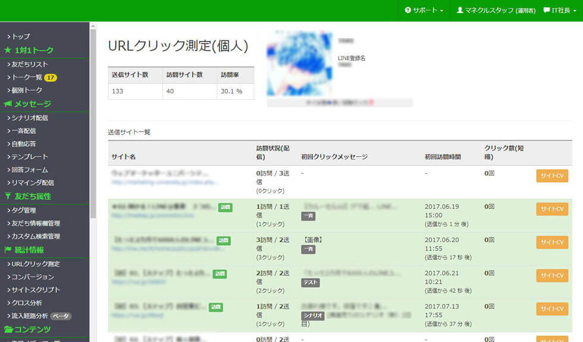Viewport: 583px width, 342px height.
Task: Click the 一斉 tag in 2017.06.19 row
Action: 308,216
